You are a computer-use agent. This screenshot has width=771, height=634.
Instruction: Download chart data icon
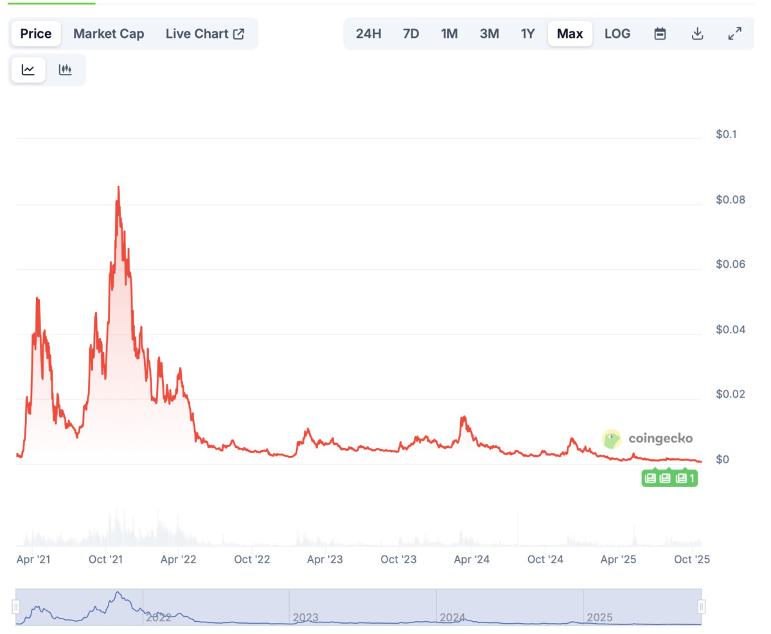[697, 34]
